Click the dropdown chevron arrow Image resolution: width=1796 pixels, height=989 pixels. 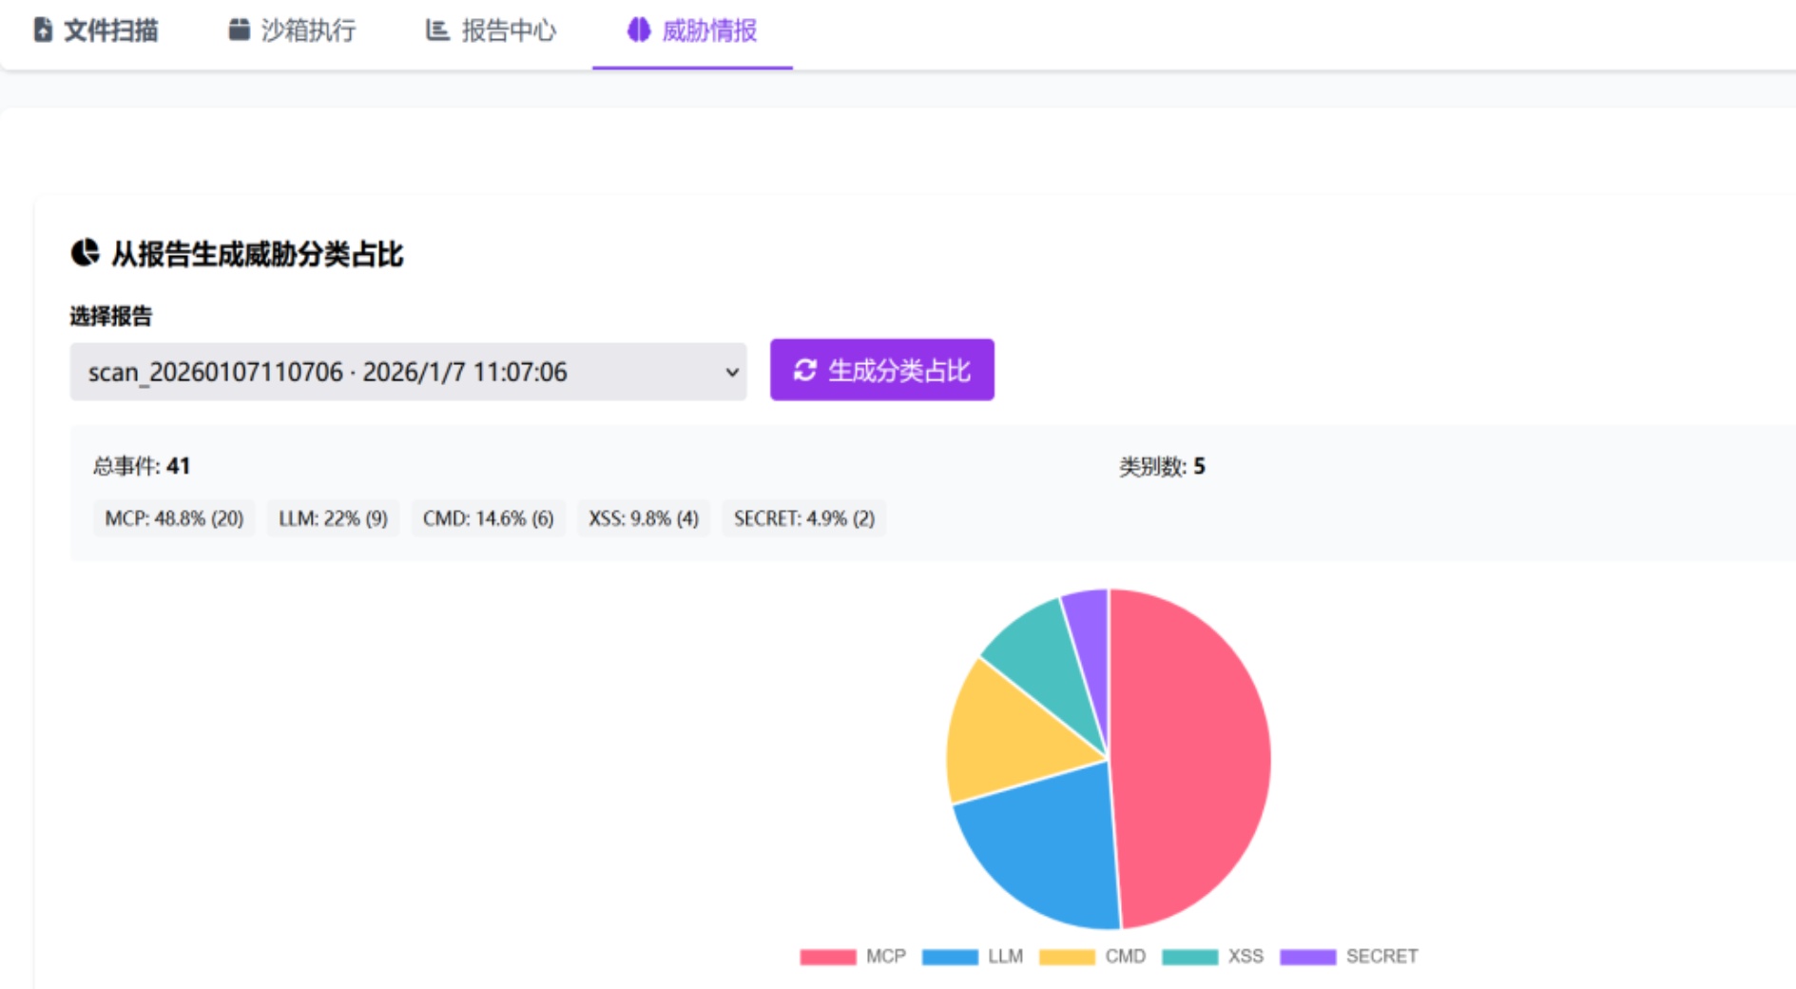[x=731, y=372]
